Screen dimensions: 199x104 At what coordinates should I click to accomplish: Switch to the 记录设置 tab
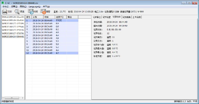(107, 17)
